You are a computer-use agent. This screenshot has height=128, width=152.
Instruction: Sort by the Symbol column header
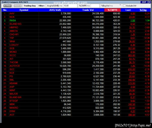(x=24, y=10)
